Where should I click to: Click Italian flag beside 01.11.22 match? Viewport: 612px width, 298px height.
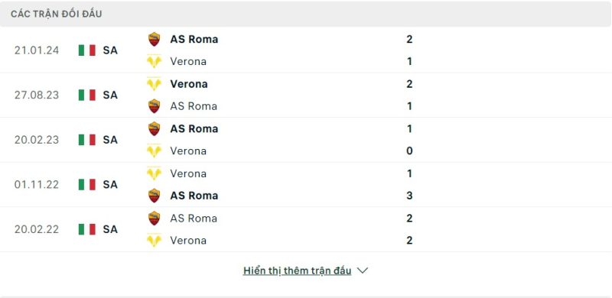point(87,184)
